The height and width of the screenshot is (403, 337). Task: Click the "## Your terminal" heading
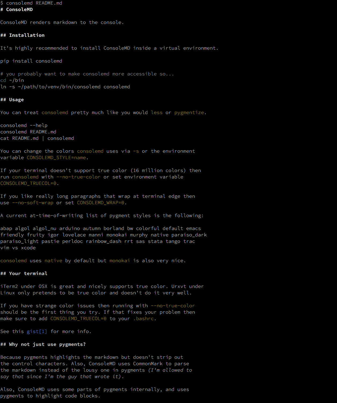24,273
